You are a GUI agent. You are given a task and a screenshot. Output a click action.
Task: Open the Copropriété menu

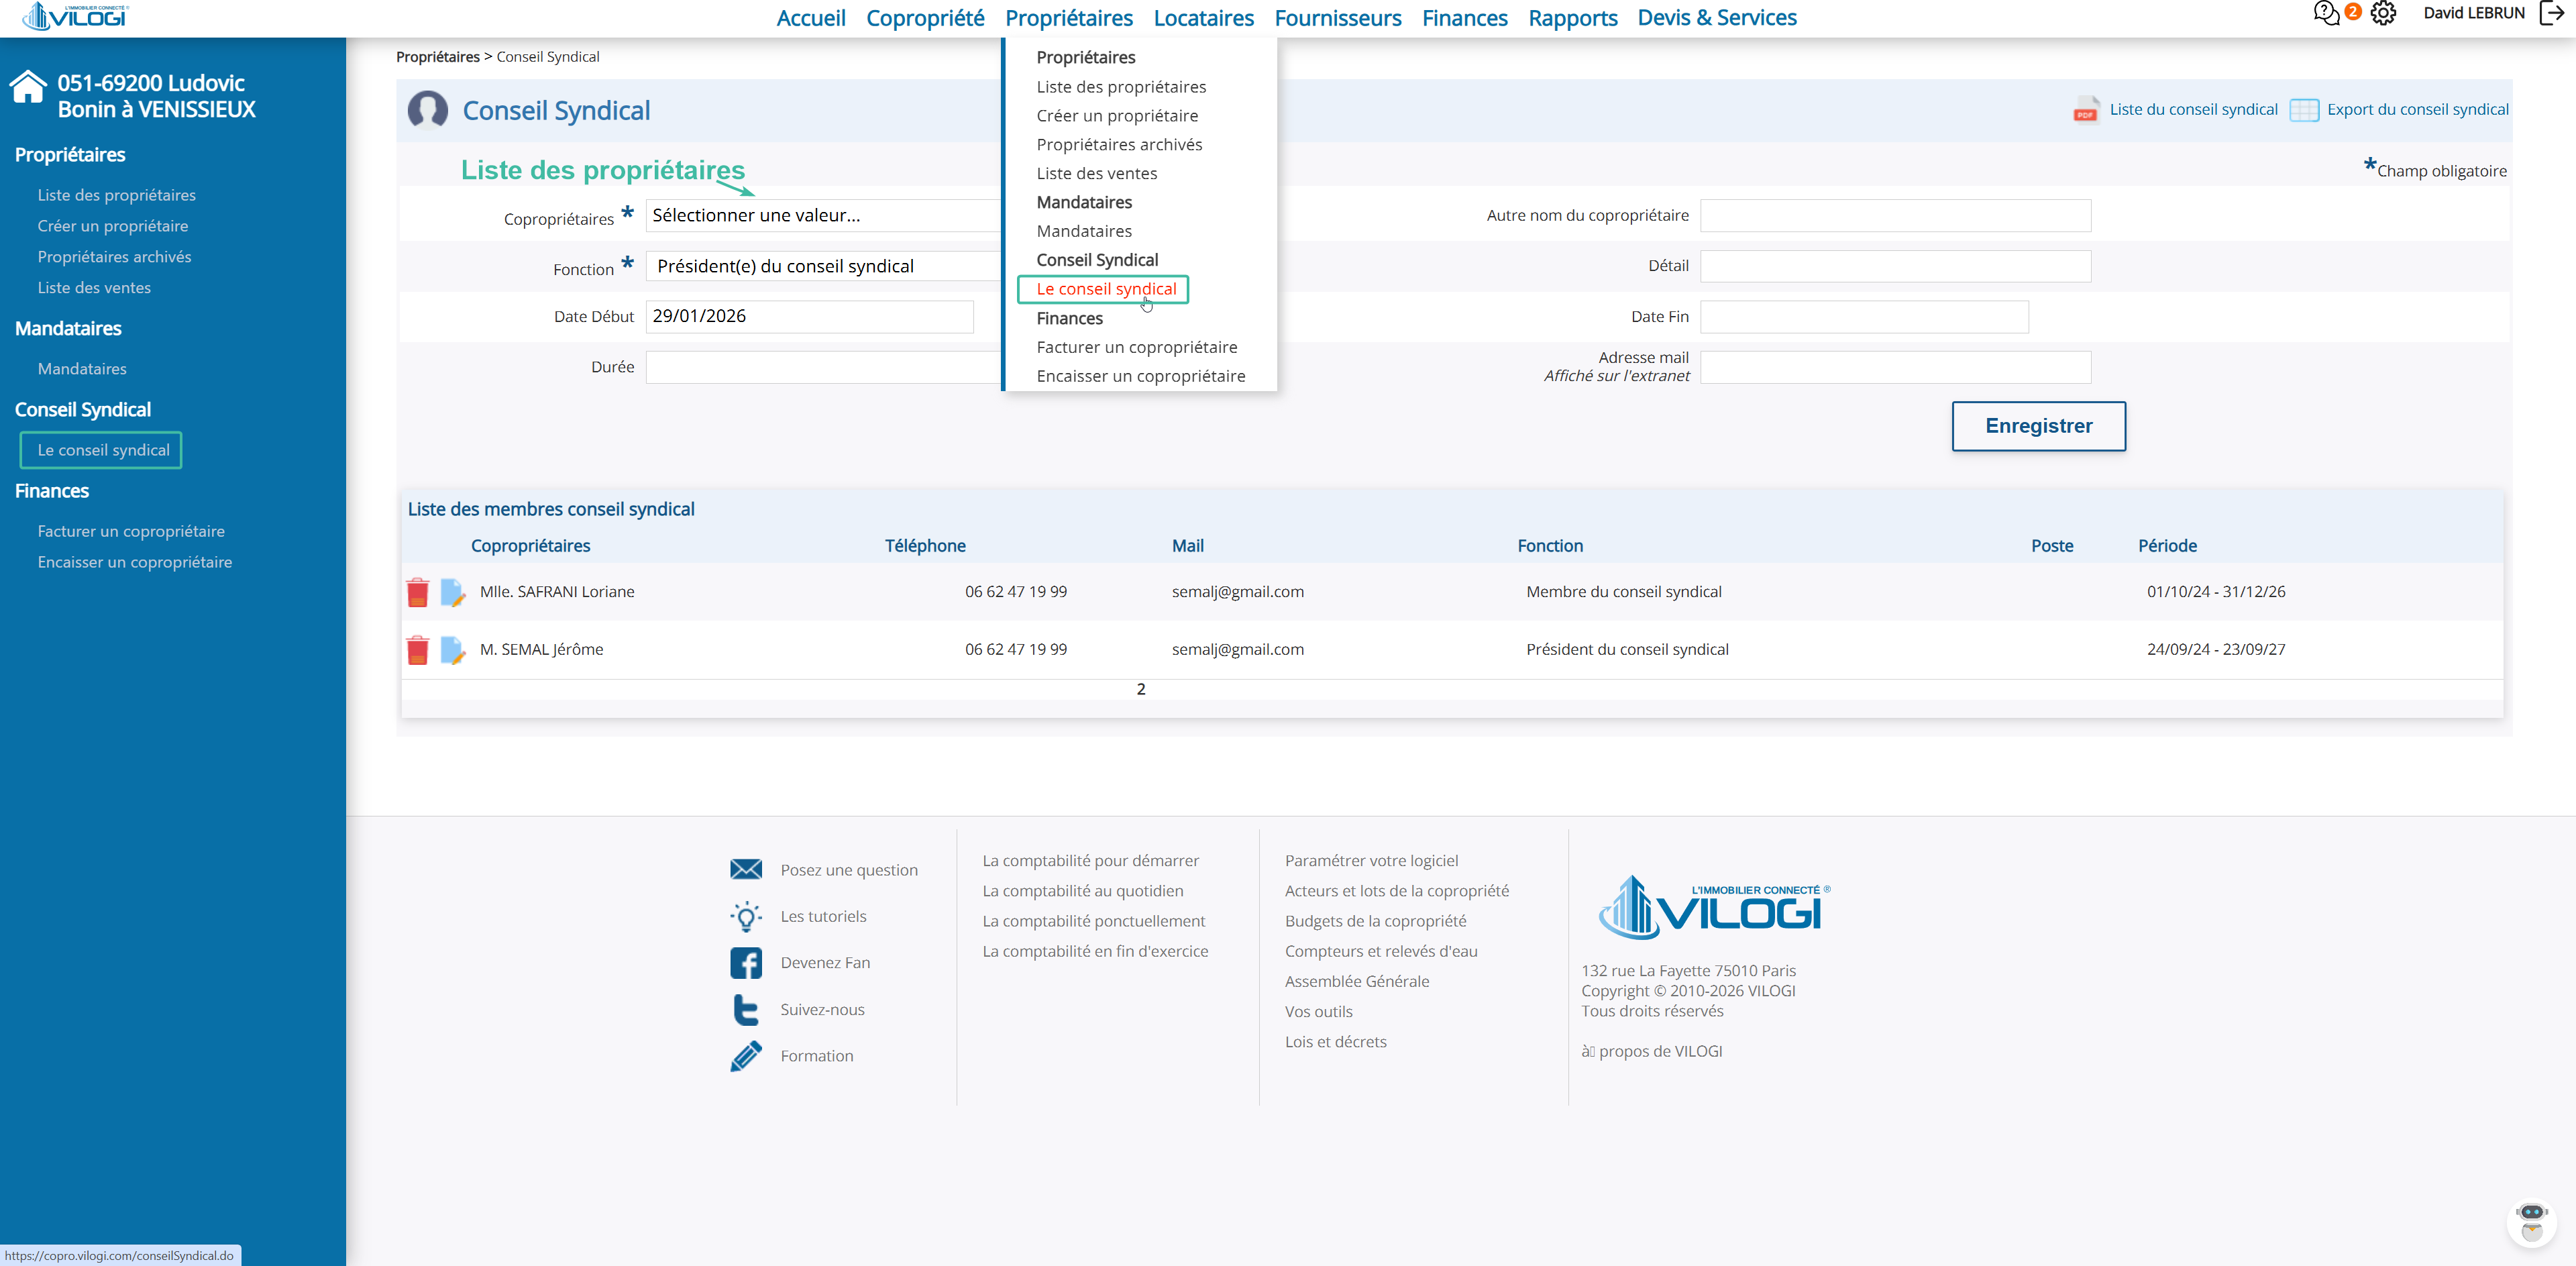click(925, 18)
